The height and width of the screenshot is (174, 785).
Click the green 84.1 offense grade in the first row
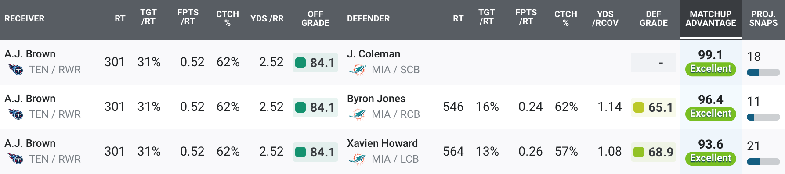click(x=315, y=63)
